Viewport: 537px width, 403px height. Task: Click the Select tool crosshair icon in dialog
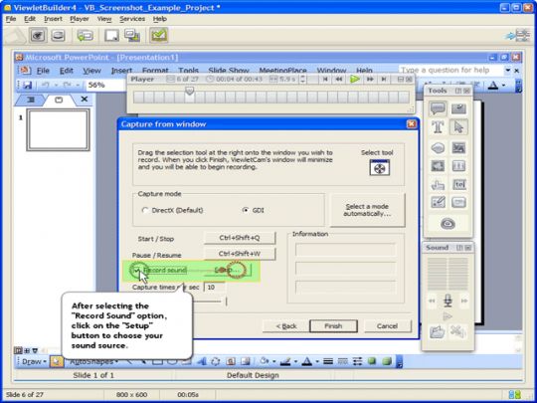tap(380, 167)
